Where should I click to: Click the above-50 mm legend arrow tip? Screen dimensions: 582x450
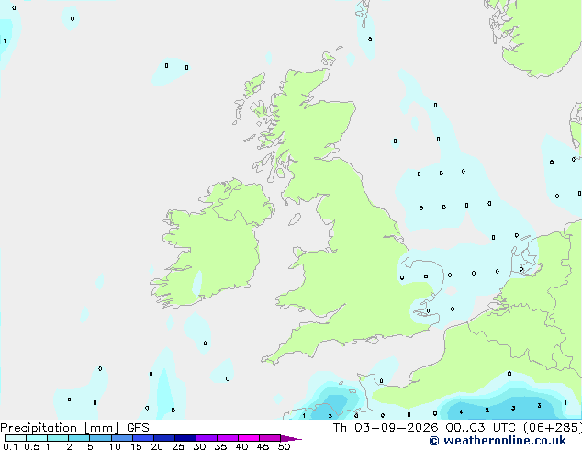pos(291,438)
